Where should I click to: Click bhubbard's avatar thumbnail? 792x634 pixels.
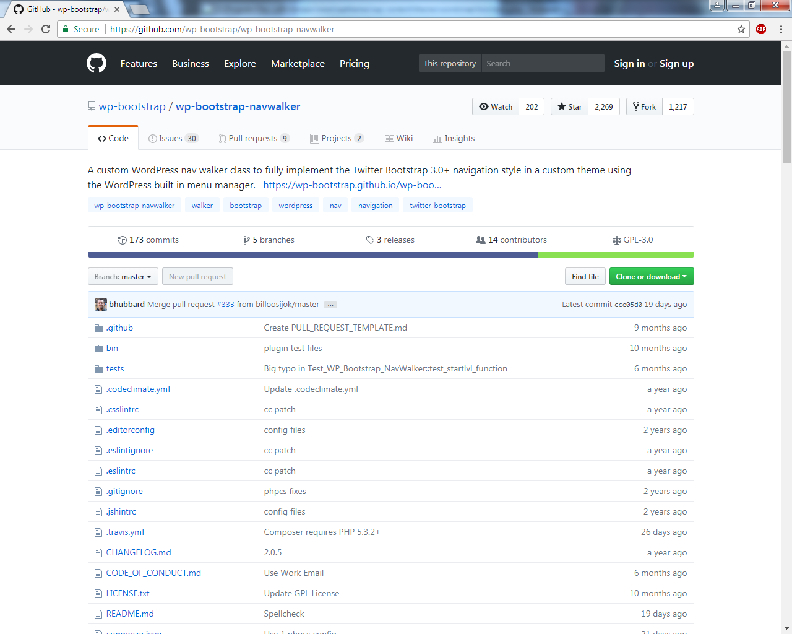click(100, 305)
